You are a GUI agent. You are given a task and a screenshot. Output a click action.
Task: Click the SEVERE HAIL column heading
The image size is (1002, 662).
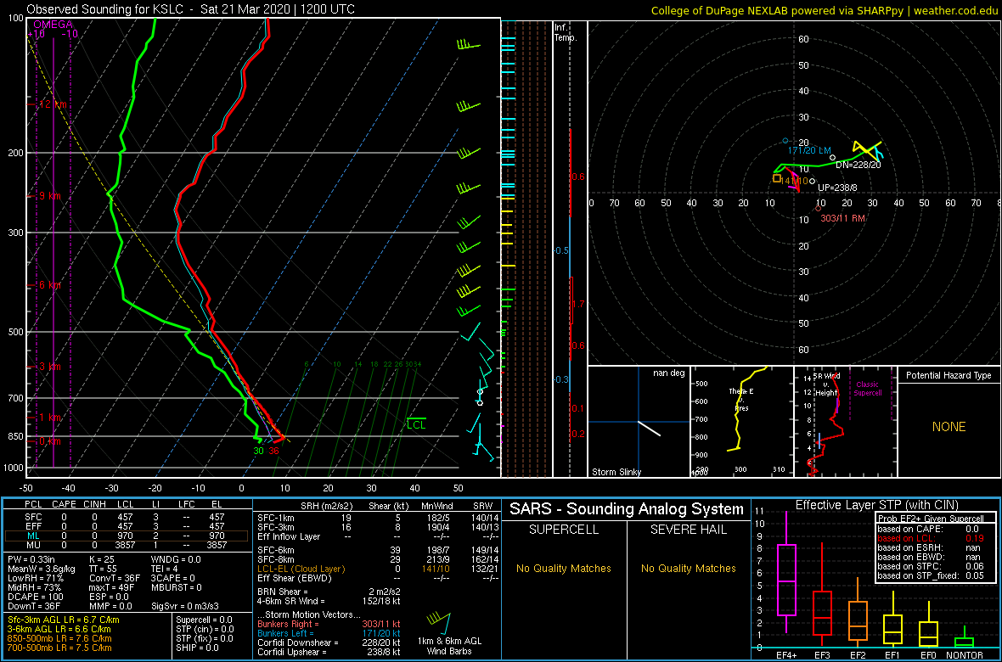[689, 530]
